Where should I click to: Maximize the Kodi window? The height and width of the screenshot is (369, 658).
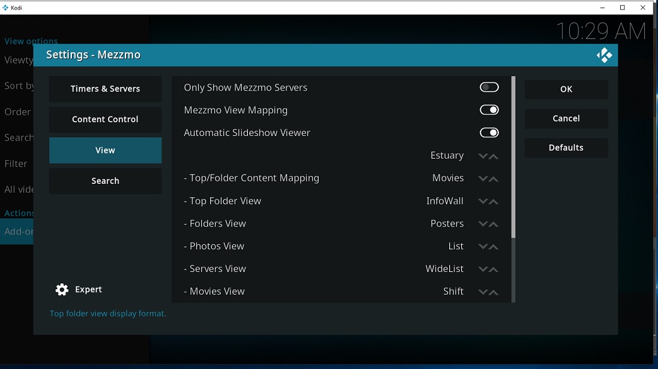622,8
